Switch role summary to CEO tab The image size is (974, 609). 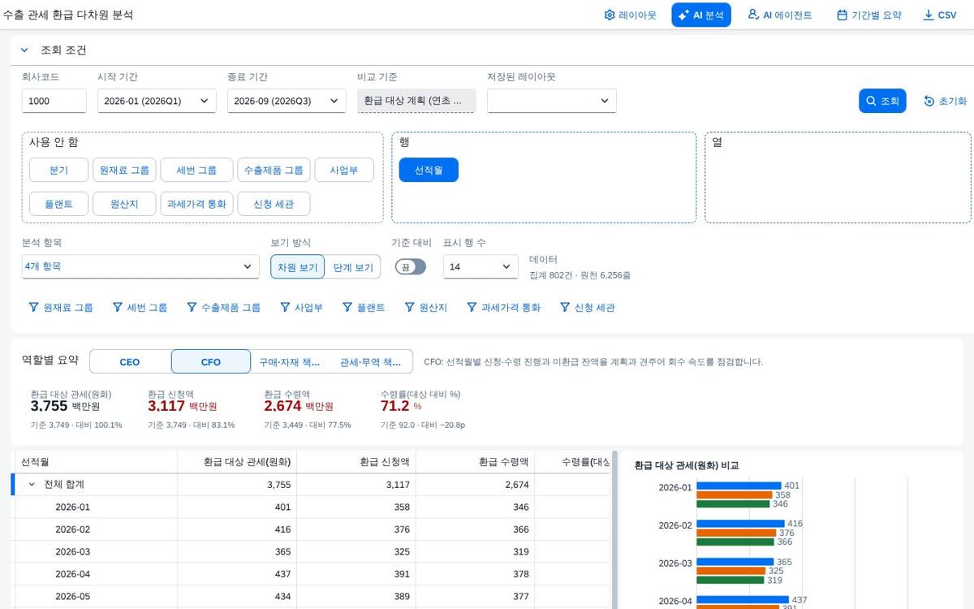point(130,361)
